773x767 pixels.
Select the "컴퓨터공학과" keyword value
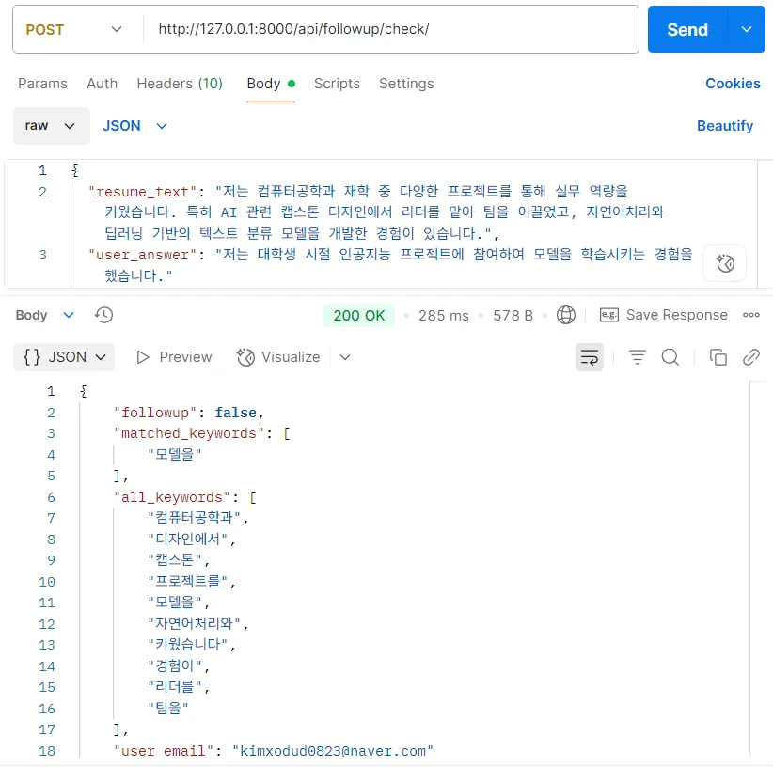(194, 518)
